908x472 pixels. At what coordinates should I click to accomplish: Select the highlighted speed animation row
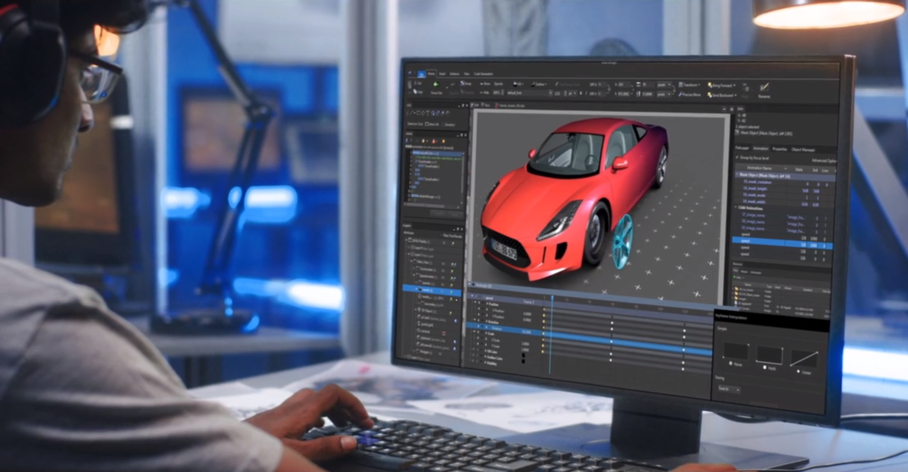[x=782, y=243]
